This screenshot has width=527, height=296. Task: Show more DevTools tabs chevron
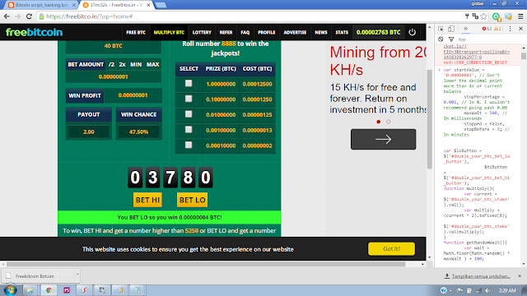click(x=465, y=29)
